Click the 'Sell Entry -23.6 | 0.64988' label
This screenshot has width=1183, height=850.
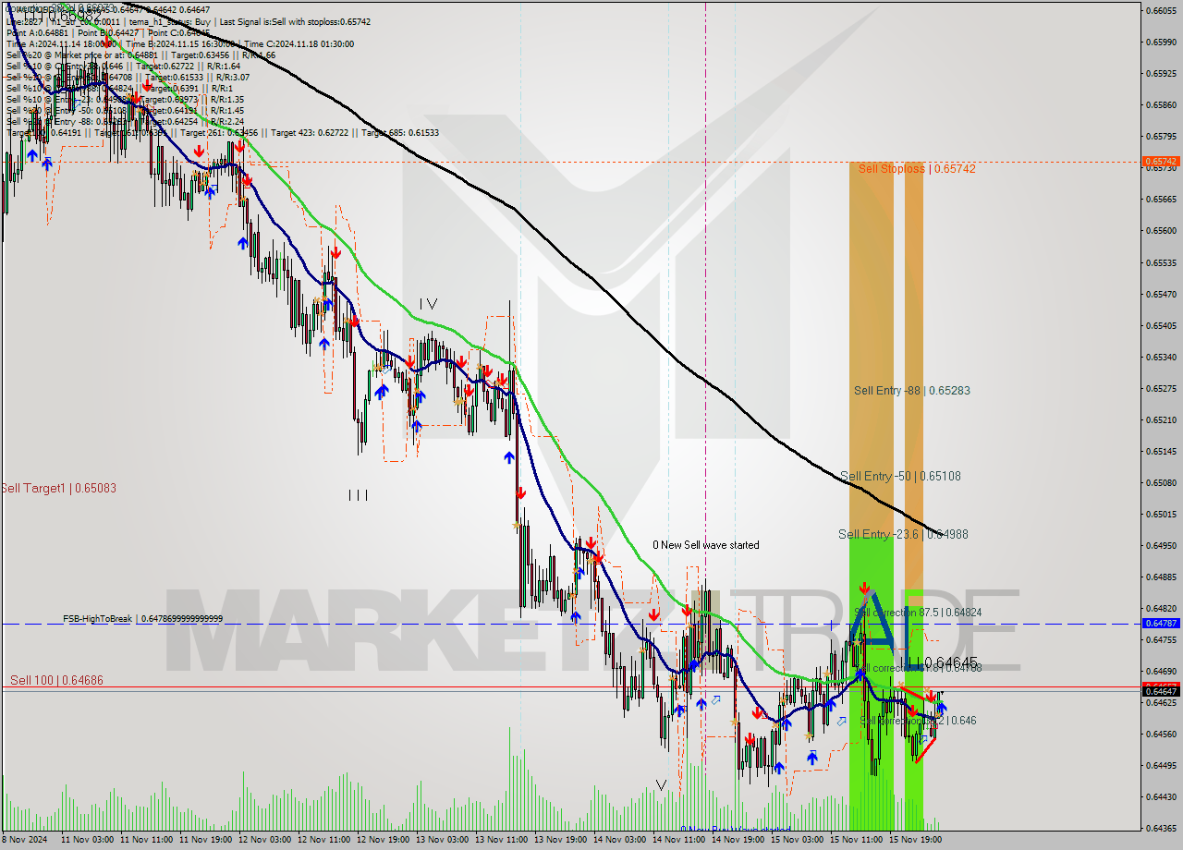(x=903, y=534)
